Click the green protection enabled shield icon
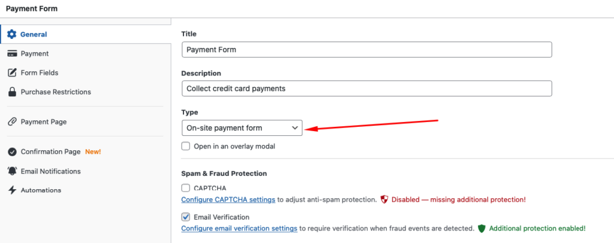Screen dimensions: 614x243 pos(481,228)
